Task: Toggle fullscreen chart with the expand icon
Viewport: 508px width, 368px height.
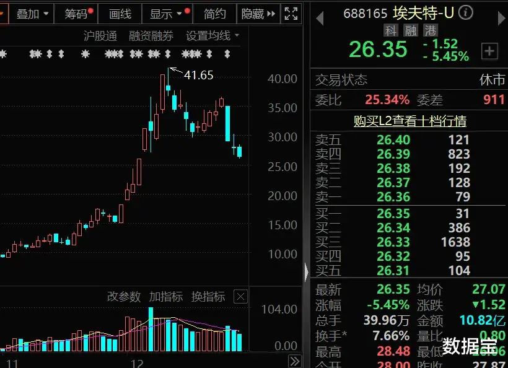Action: tap(291, 14)
